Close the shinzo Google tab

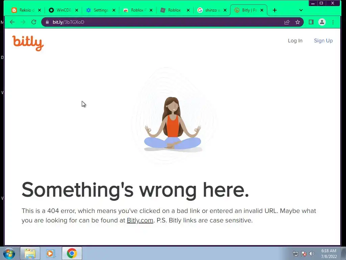225,10
